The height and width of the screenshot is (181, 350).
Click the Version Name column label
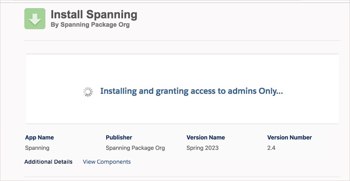click(205, 137)
